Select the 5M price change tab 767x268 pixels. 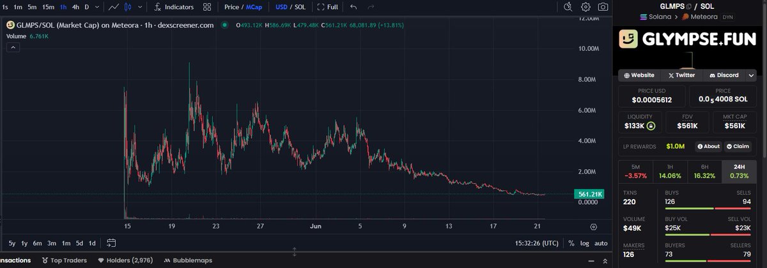636,171
